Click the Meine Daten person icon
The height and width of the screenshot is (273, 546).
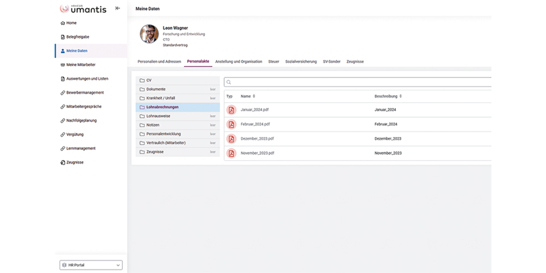point(62,51)
